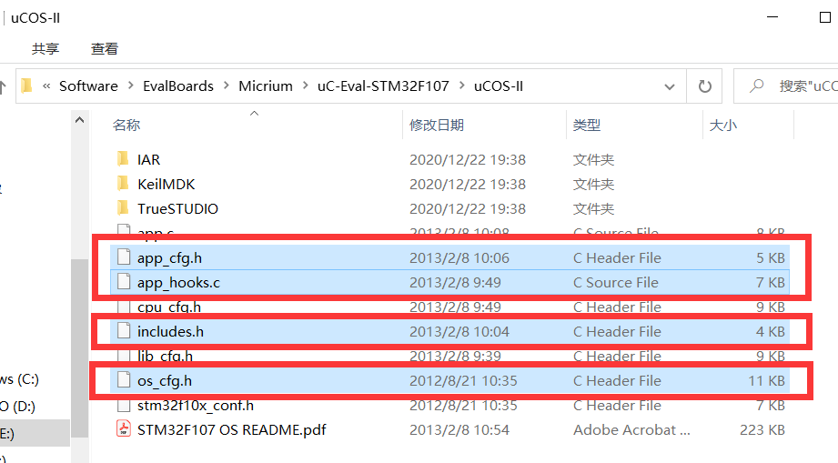
Task: Click the stm32f10x_conf.h file name
Action: (x=196, y=406)
